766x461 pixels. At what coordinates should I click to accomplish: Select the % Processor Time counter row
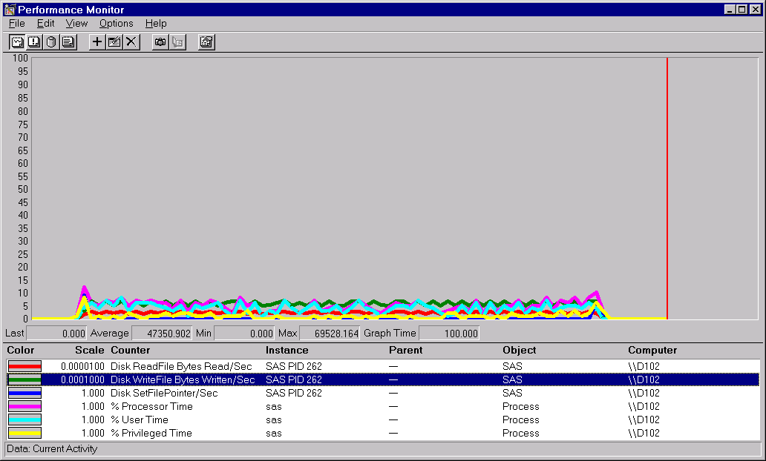(151, 406)
